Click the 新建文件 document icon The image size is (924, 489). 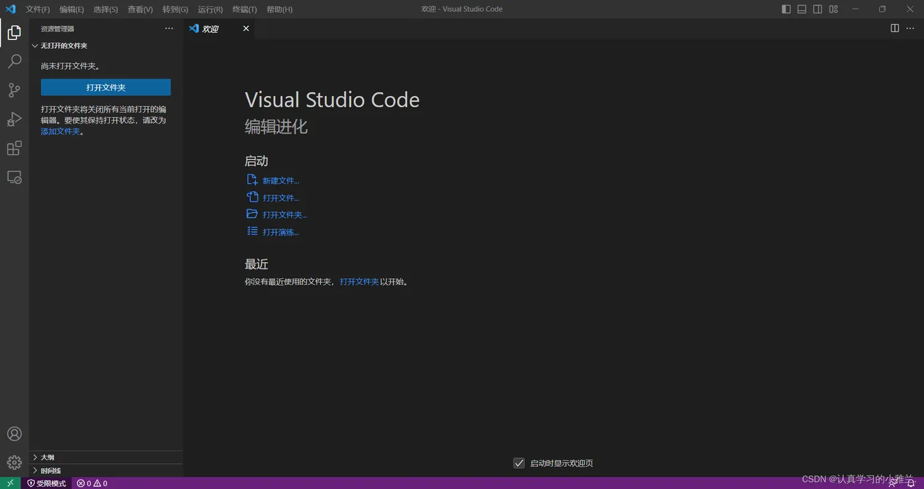[x=252, y=180]
